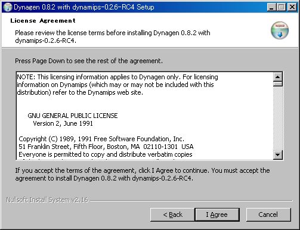Click the license scrollbar down arrow
The height and width of the screenshot is (230, 300).
[x=278, y=155]
